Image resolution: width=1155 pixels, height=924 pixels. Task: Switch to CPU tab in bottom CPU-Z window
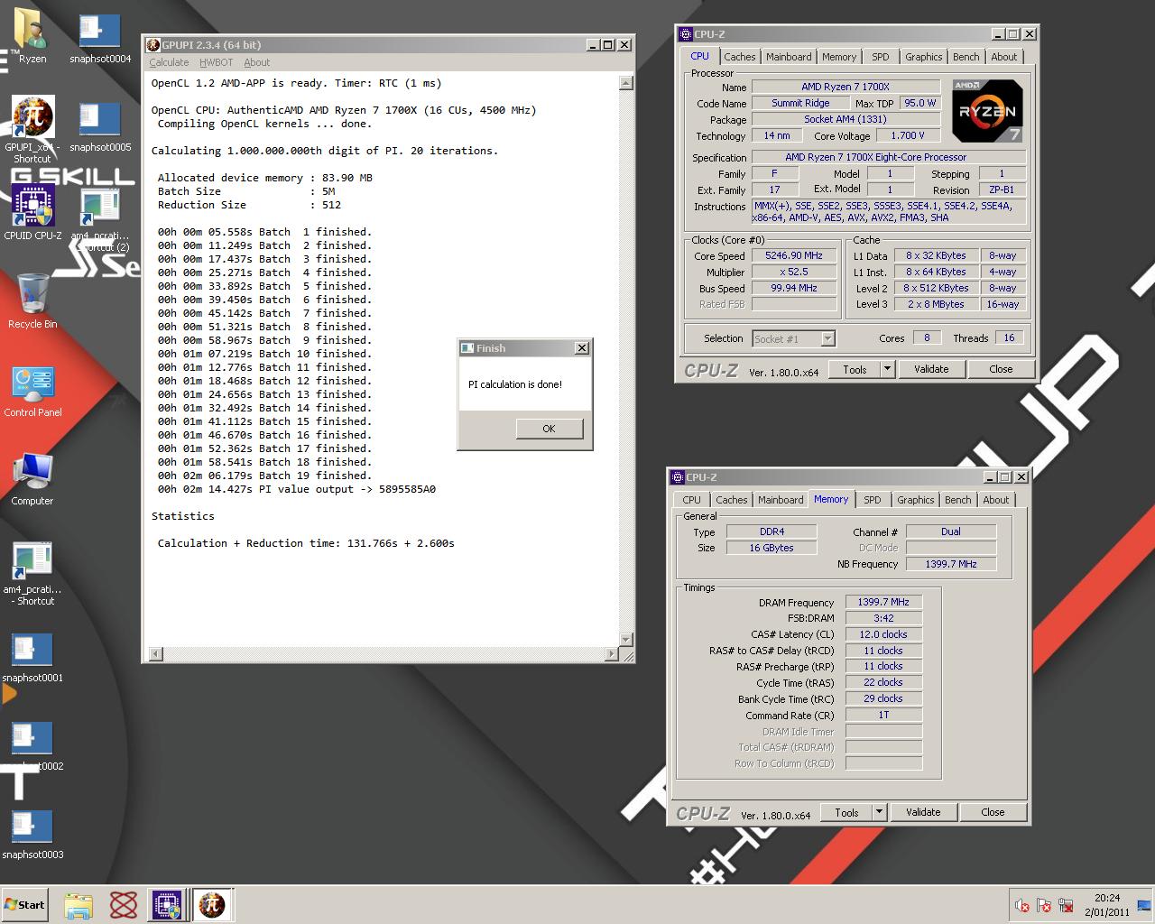coord(692,500)
